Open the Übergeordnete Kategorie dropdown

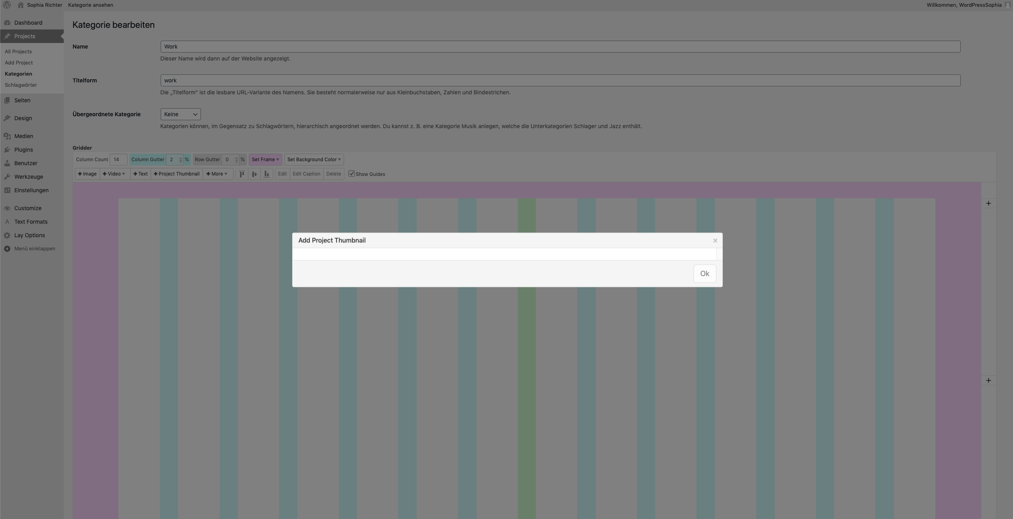click(180, 114)
